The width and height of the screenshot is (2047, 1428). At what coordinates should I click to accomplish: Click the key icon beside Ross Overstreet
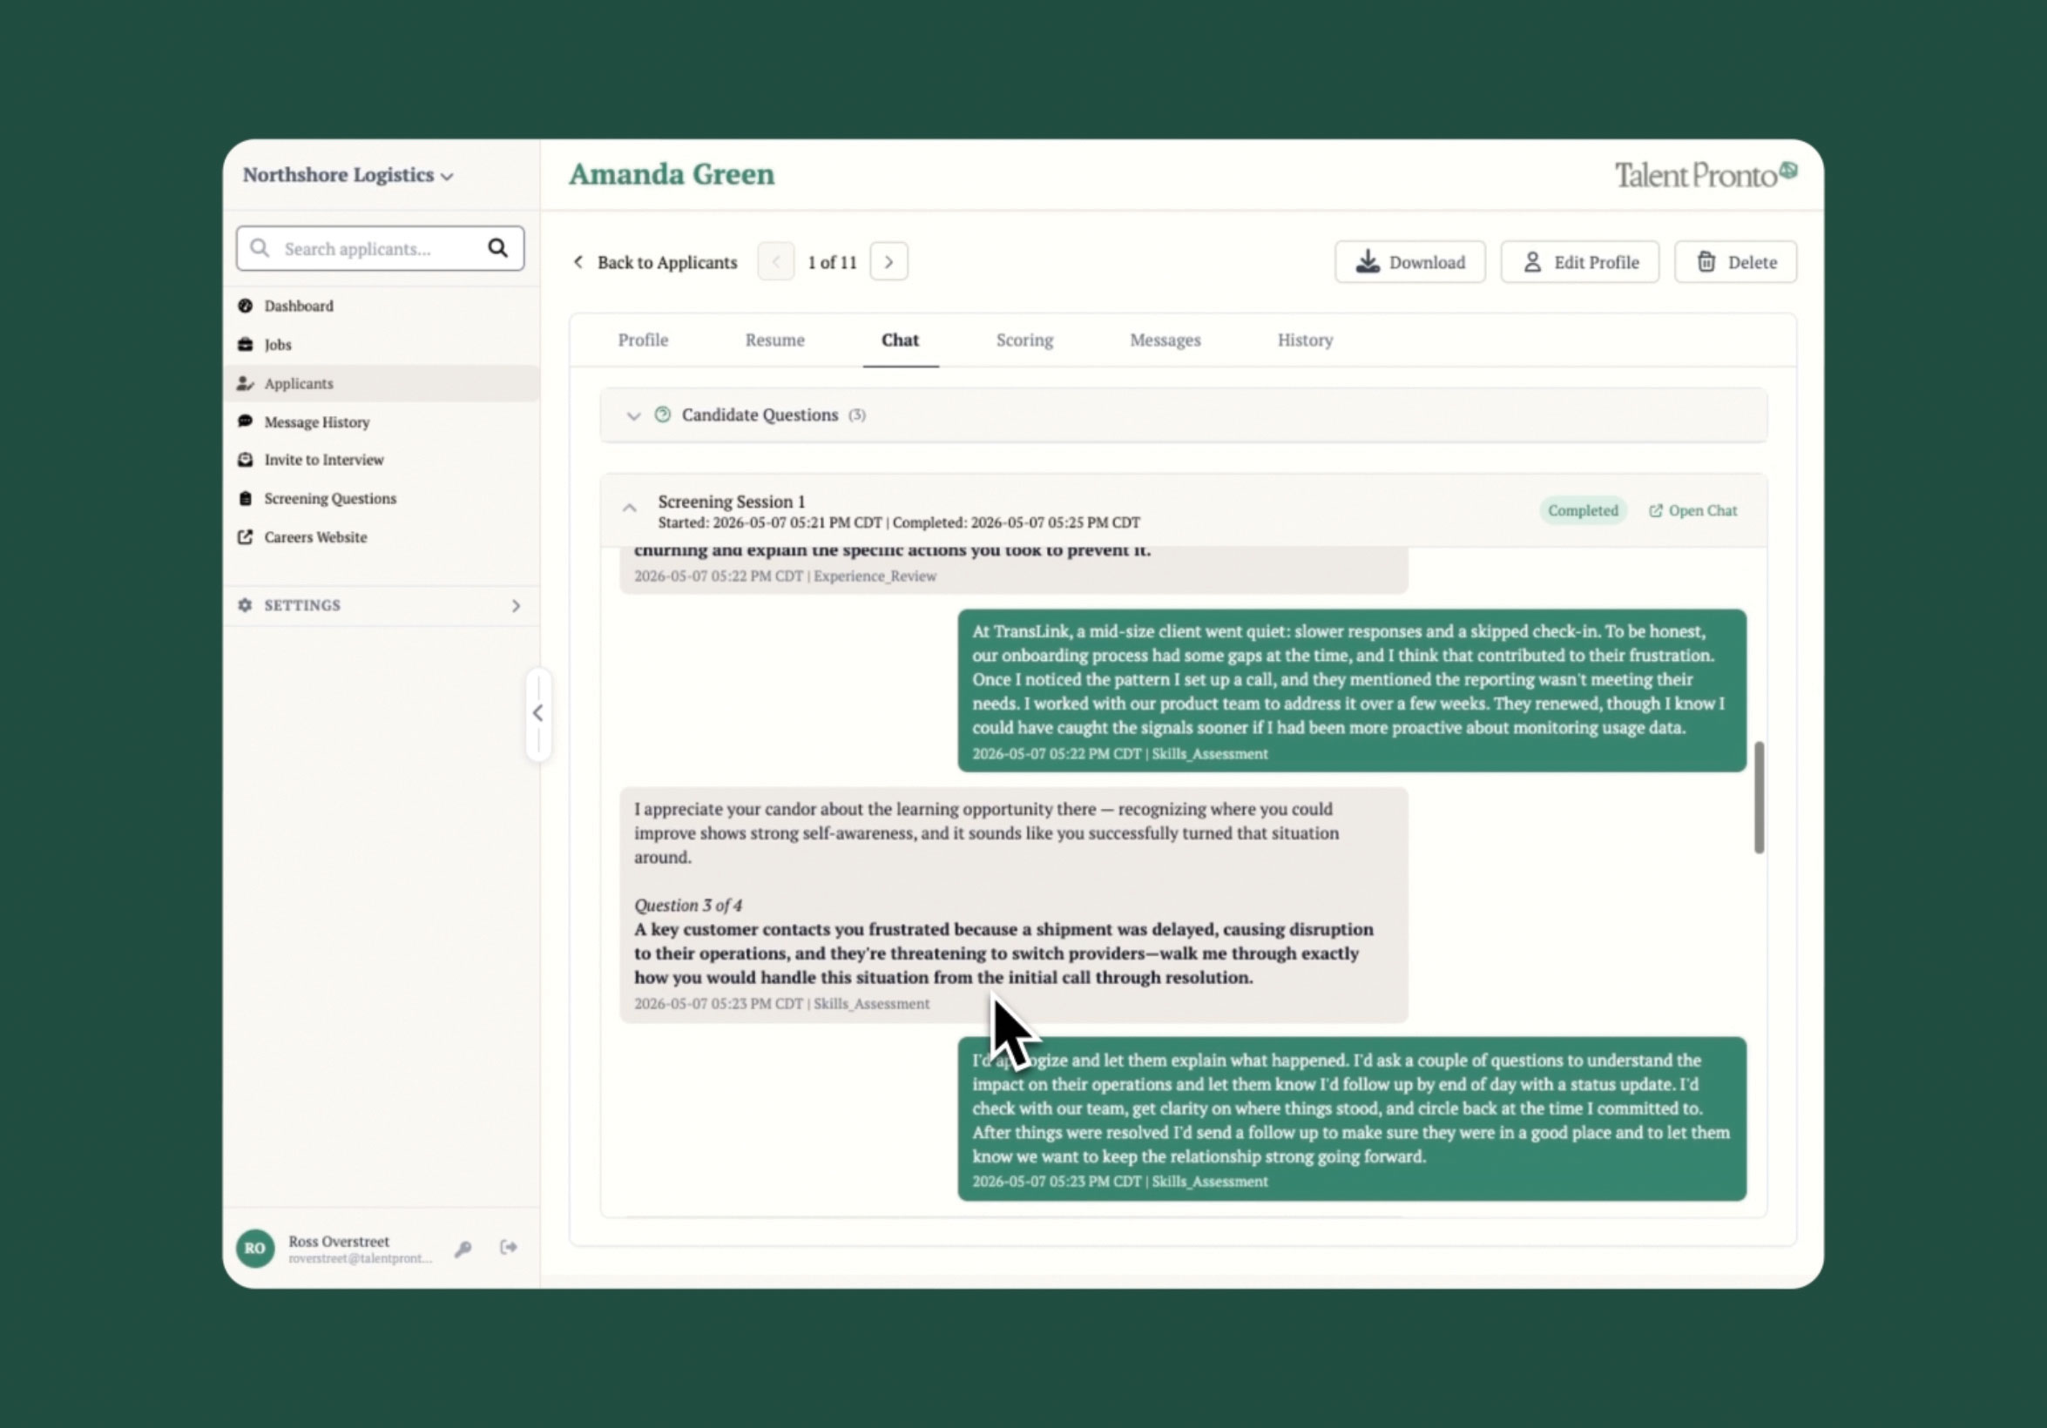(463, 1249)
